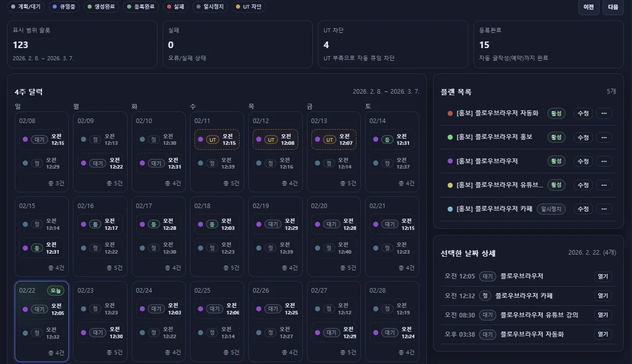Image resolution: width=632 pixels, height=364 pixels.
Task: Open the ... menu for 플로우브라우저 카페
Action: click(x=604, y=209)
